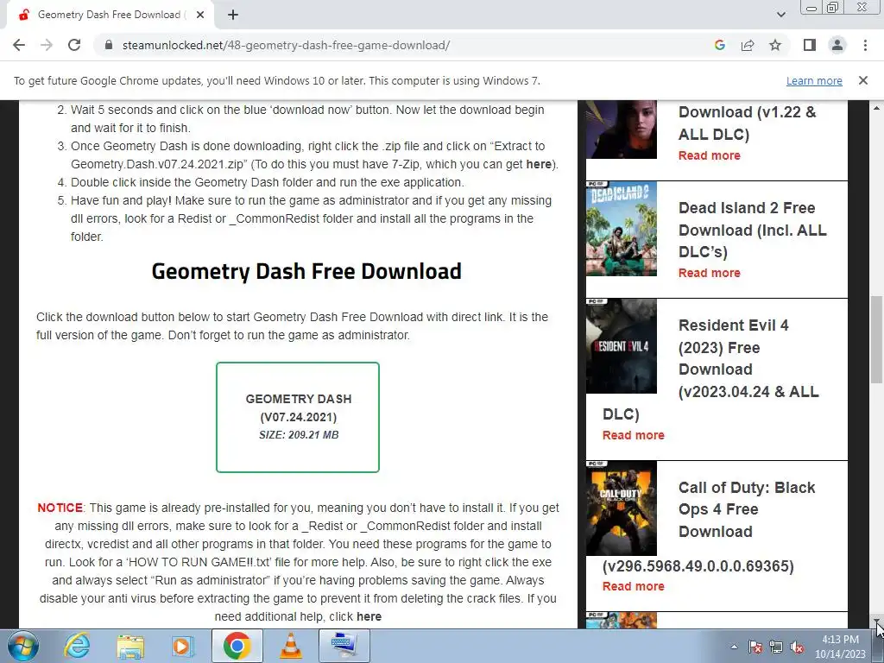
Task: Open Windows Explorer from the taskbar
Action: point(130,646)
